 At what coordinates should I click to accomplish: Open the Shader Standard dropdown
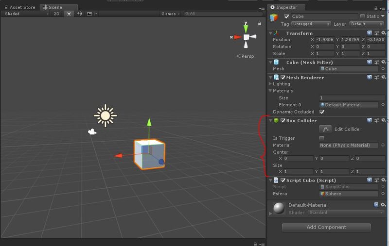(346, 213)
